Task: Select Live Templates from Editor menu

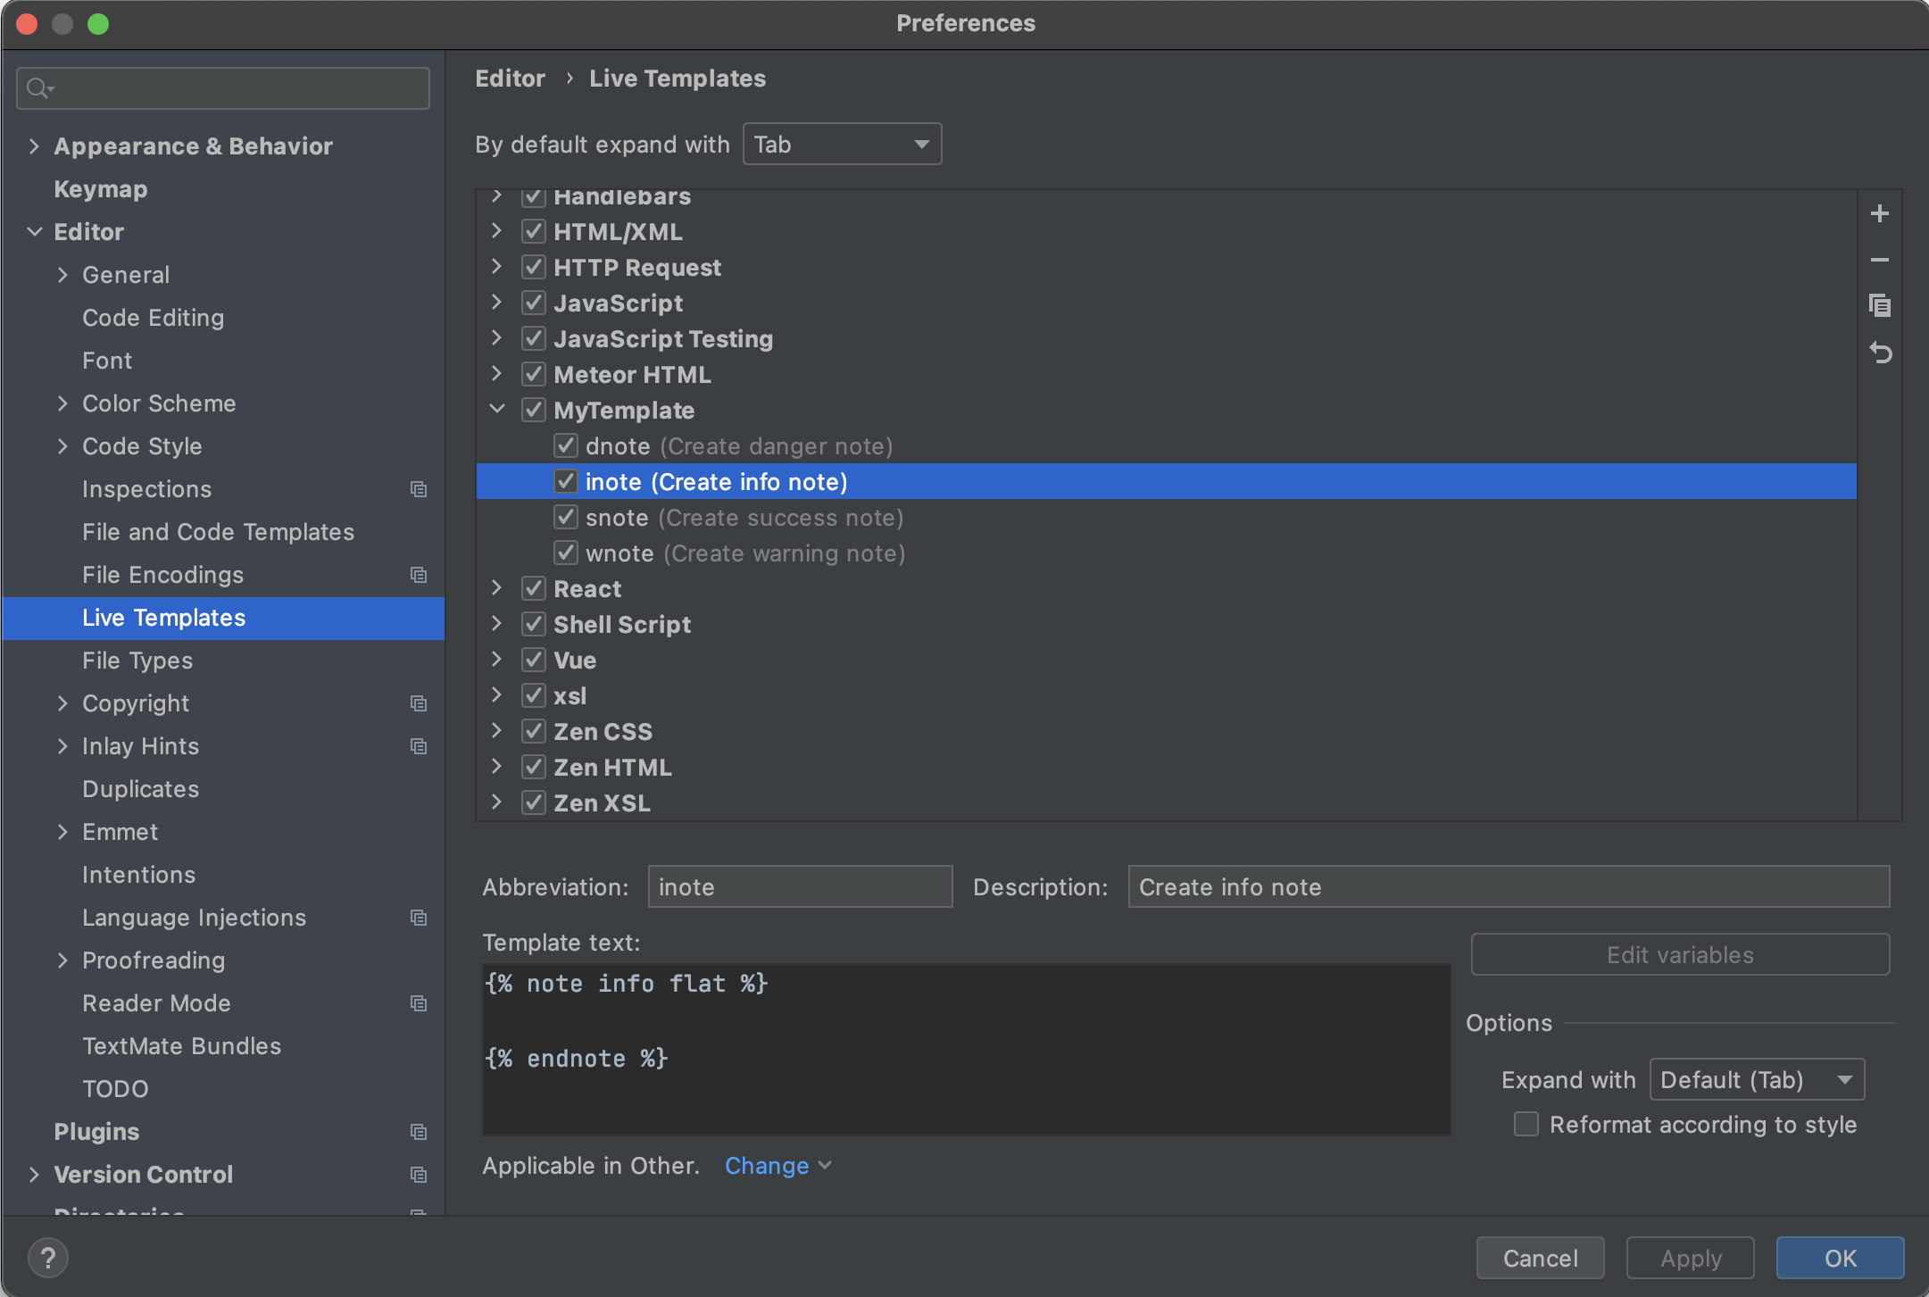Action: click(163, 617)
